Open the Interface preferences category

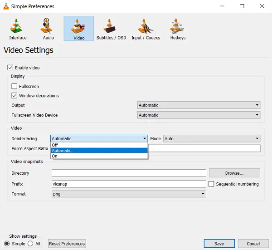tap(18, 29)
